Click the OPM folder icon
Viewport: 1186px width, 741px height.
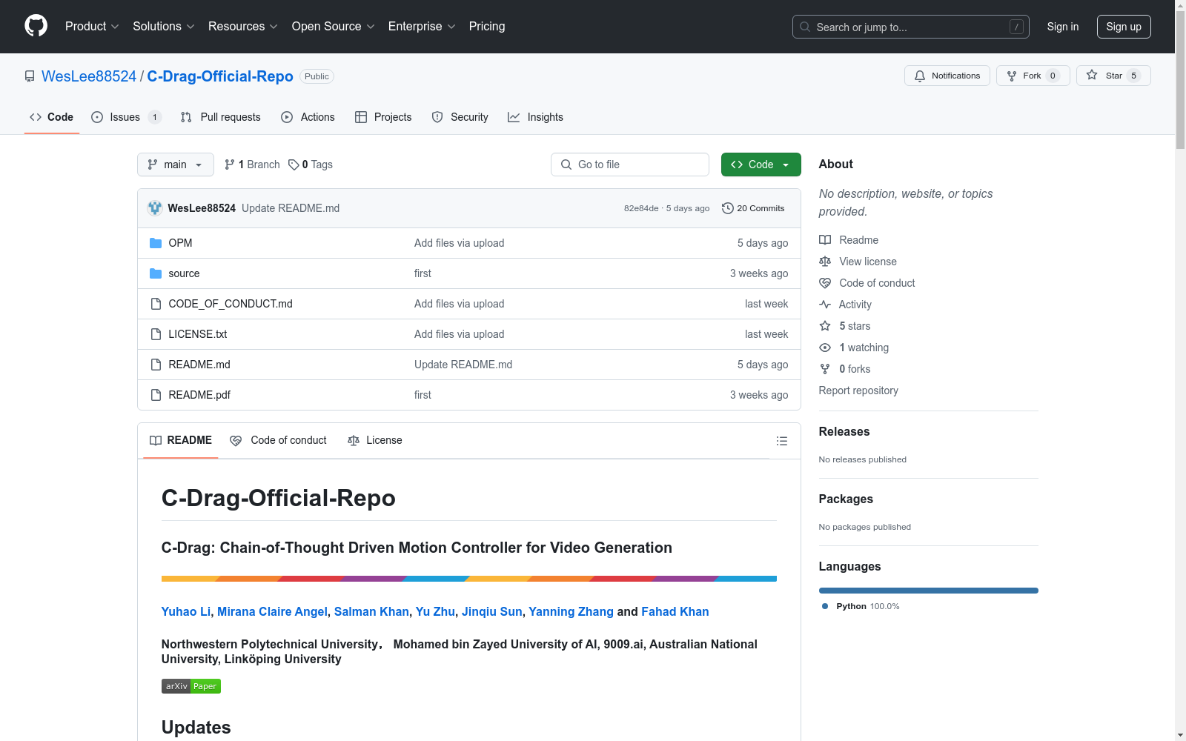[156, 243]
